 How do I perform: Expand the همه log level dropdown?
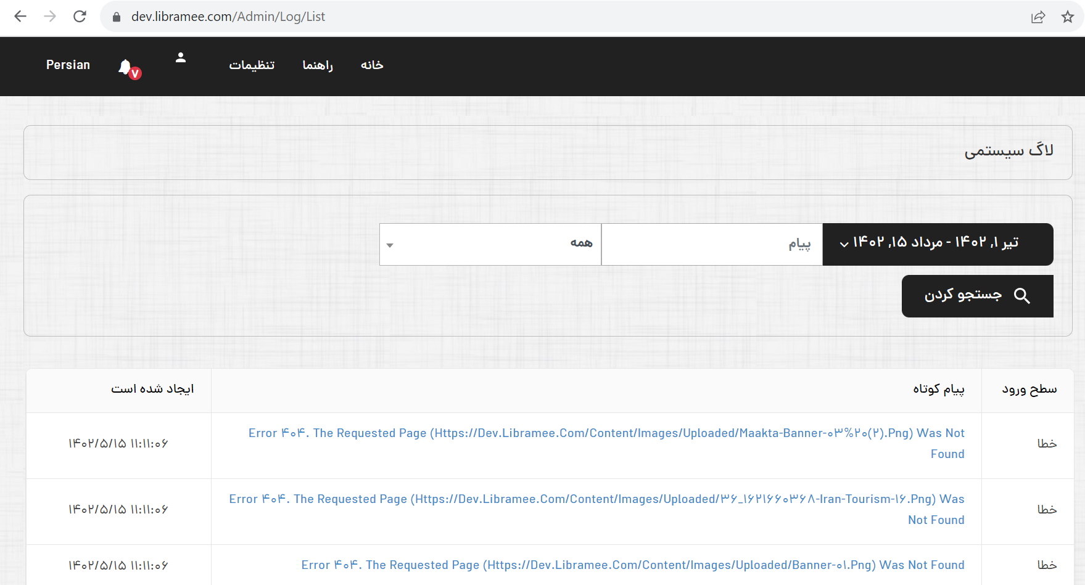(x=490, y=244)
